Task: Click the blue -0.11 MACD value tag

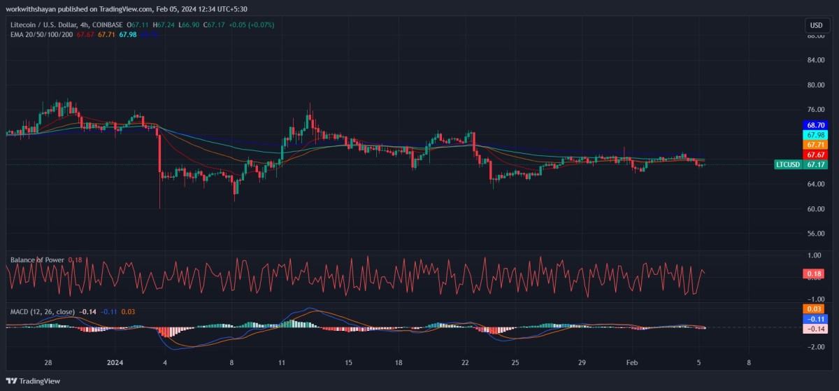Action: [814, 318]
